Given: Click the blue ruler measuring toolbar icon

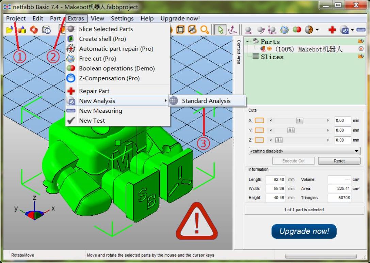Looking at the screenshot, I should coord(361,30).
